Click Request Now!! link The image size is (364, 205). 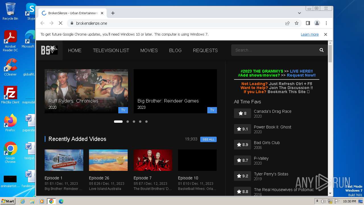point(301,75)
